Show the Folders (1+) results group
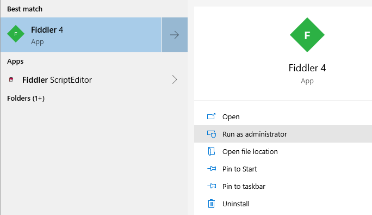 (x=26, y=99)
